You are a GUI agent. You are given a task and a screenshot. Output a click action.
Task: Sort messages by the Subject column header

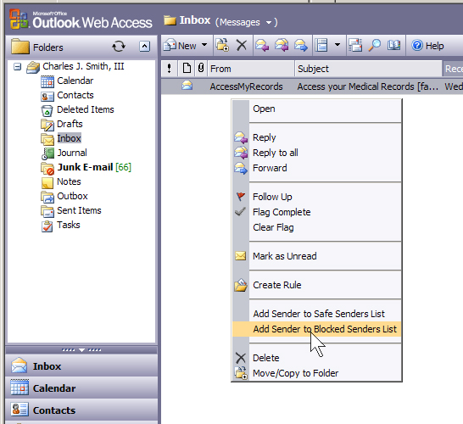[368, 69]
